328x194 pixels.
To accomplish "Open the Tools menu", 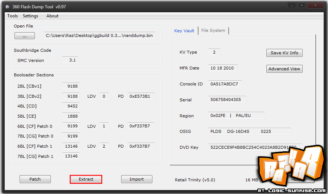I will 13,16.
